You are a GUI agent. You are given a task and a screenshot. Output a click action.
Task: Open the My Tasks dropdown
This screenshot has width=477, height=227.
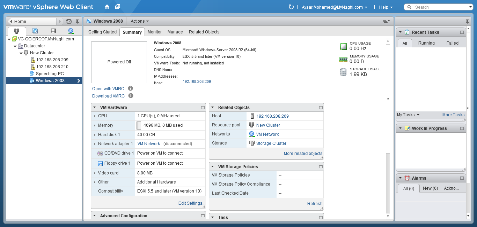(408, 115)
